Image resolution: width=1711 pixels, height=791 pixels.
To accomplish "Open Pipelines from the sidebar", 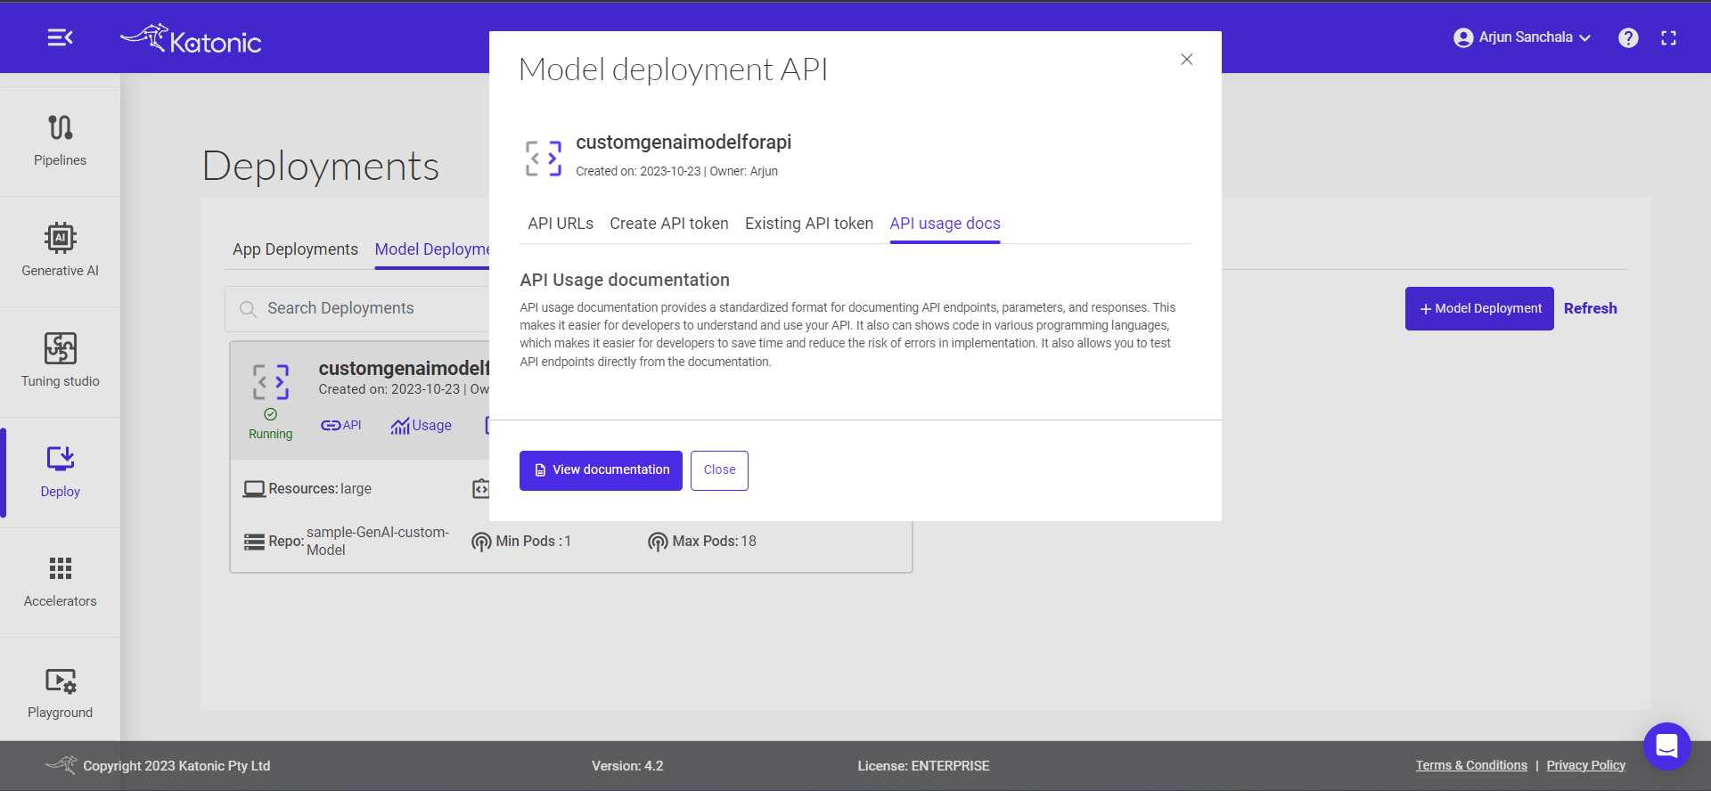I will coord(60,141).
